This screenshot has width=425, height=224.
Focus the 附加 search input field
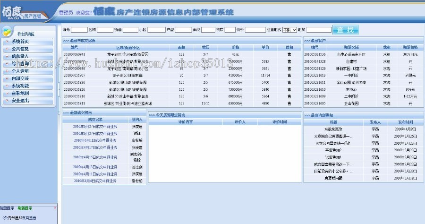tap(319, 30)
